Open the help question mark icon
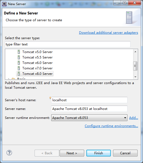The image size is (143, 163). pyautogui.click(x=9, y=153)
